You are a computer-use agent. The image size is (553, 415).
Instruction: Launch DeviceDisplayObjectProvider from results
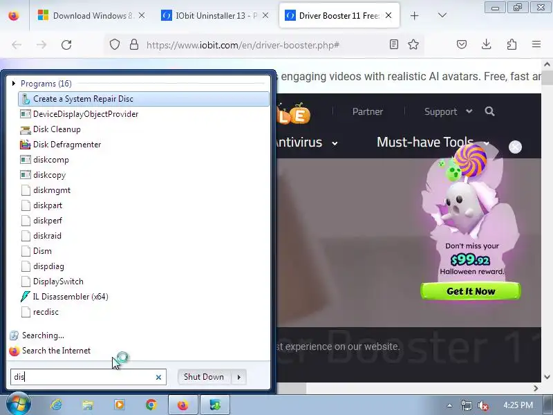(x=85, y=114)
